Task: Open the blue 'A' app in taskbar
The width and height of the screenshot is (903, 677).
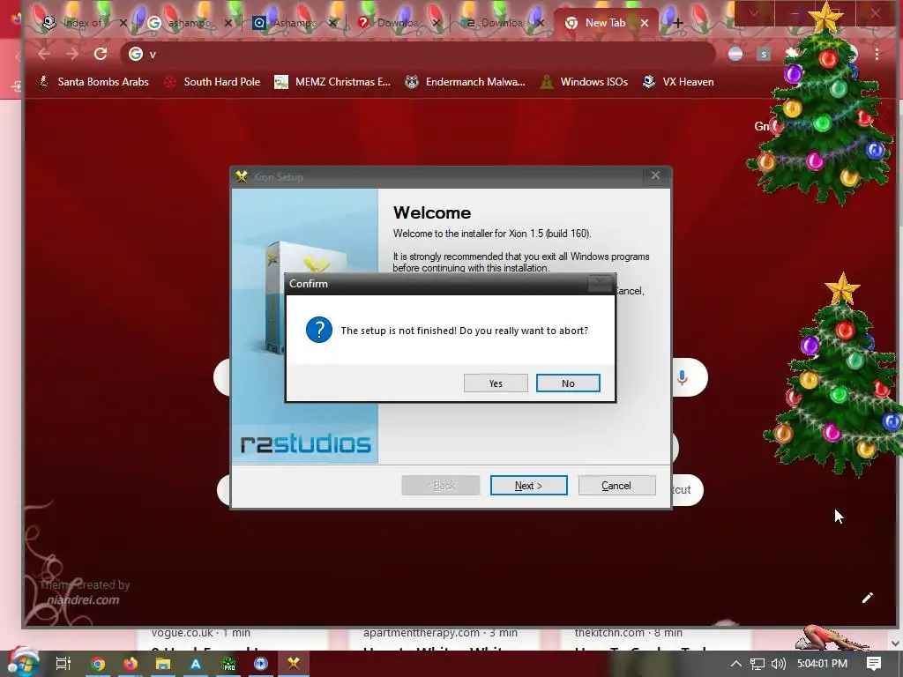Action: pos(196,664)
